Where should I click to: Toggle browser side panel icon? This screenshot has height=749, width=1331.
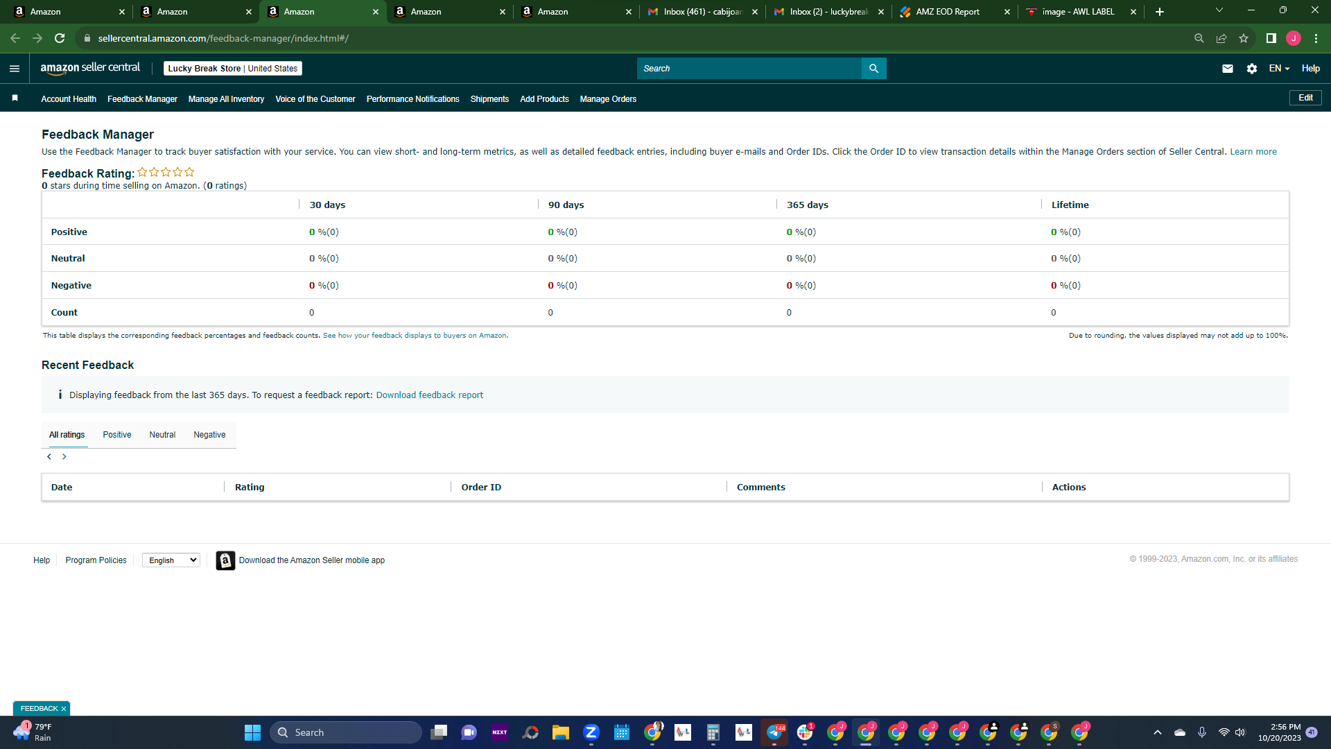point(1271,38)
